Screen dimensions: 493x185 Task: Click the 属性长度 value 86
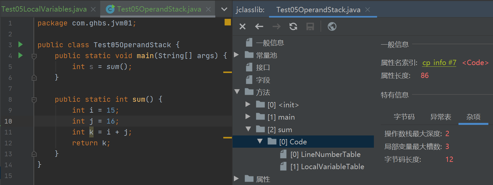coord(425,76)
